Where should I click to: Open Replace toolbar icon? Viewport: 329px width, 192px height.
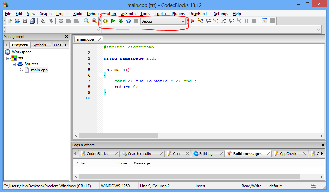[x=94, y=21]
